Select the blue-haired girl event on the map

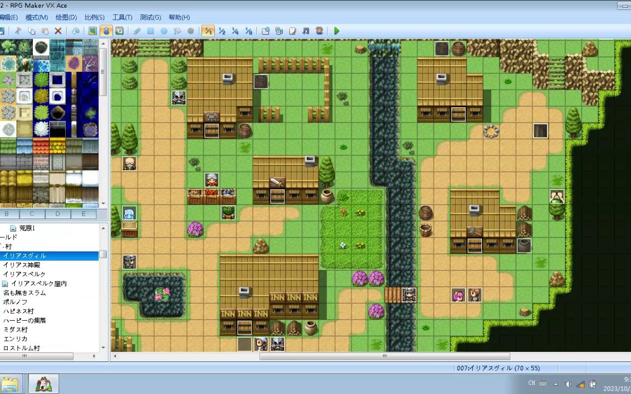click(x=129, y=213)
